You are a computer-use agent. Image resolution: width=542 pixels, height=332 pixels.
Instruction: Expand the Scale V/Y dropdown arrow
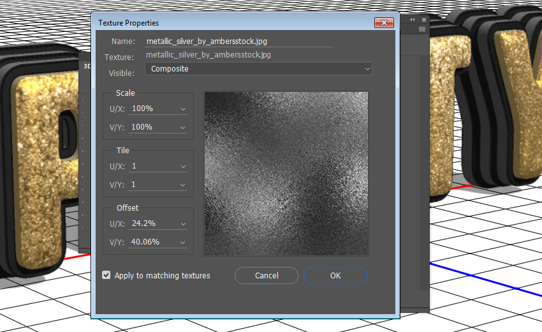[x=184, y=128]
